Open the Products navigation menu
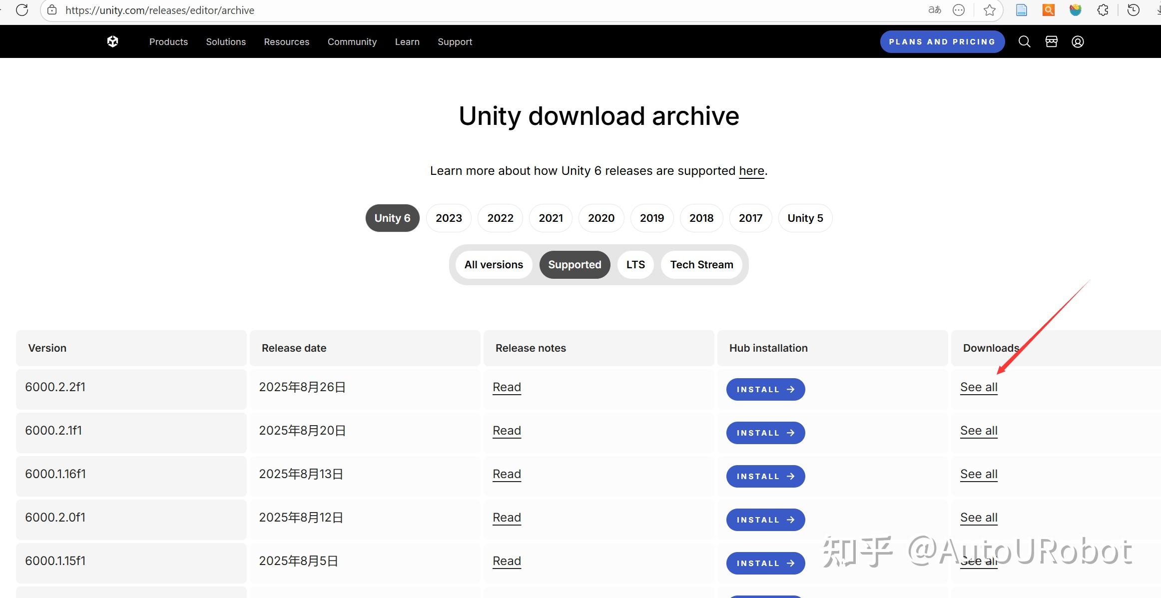 [168, 42]
